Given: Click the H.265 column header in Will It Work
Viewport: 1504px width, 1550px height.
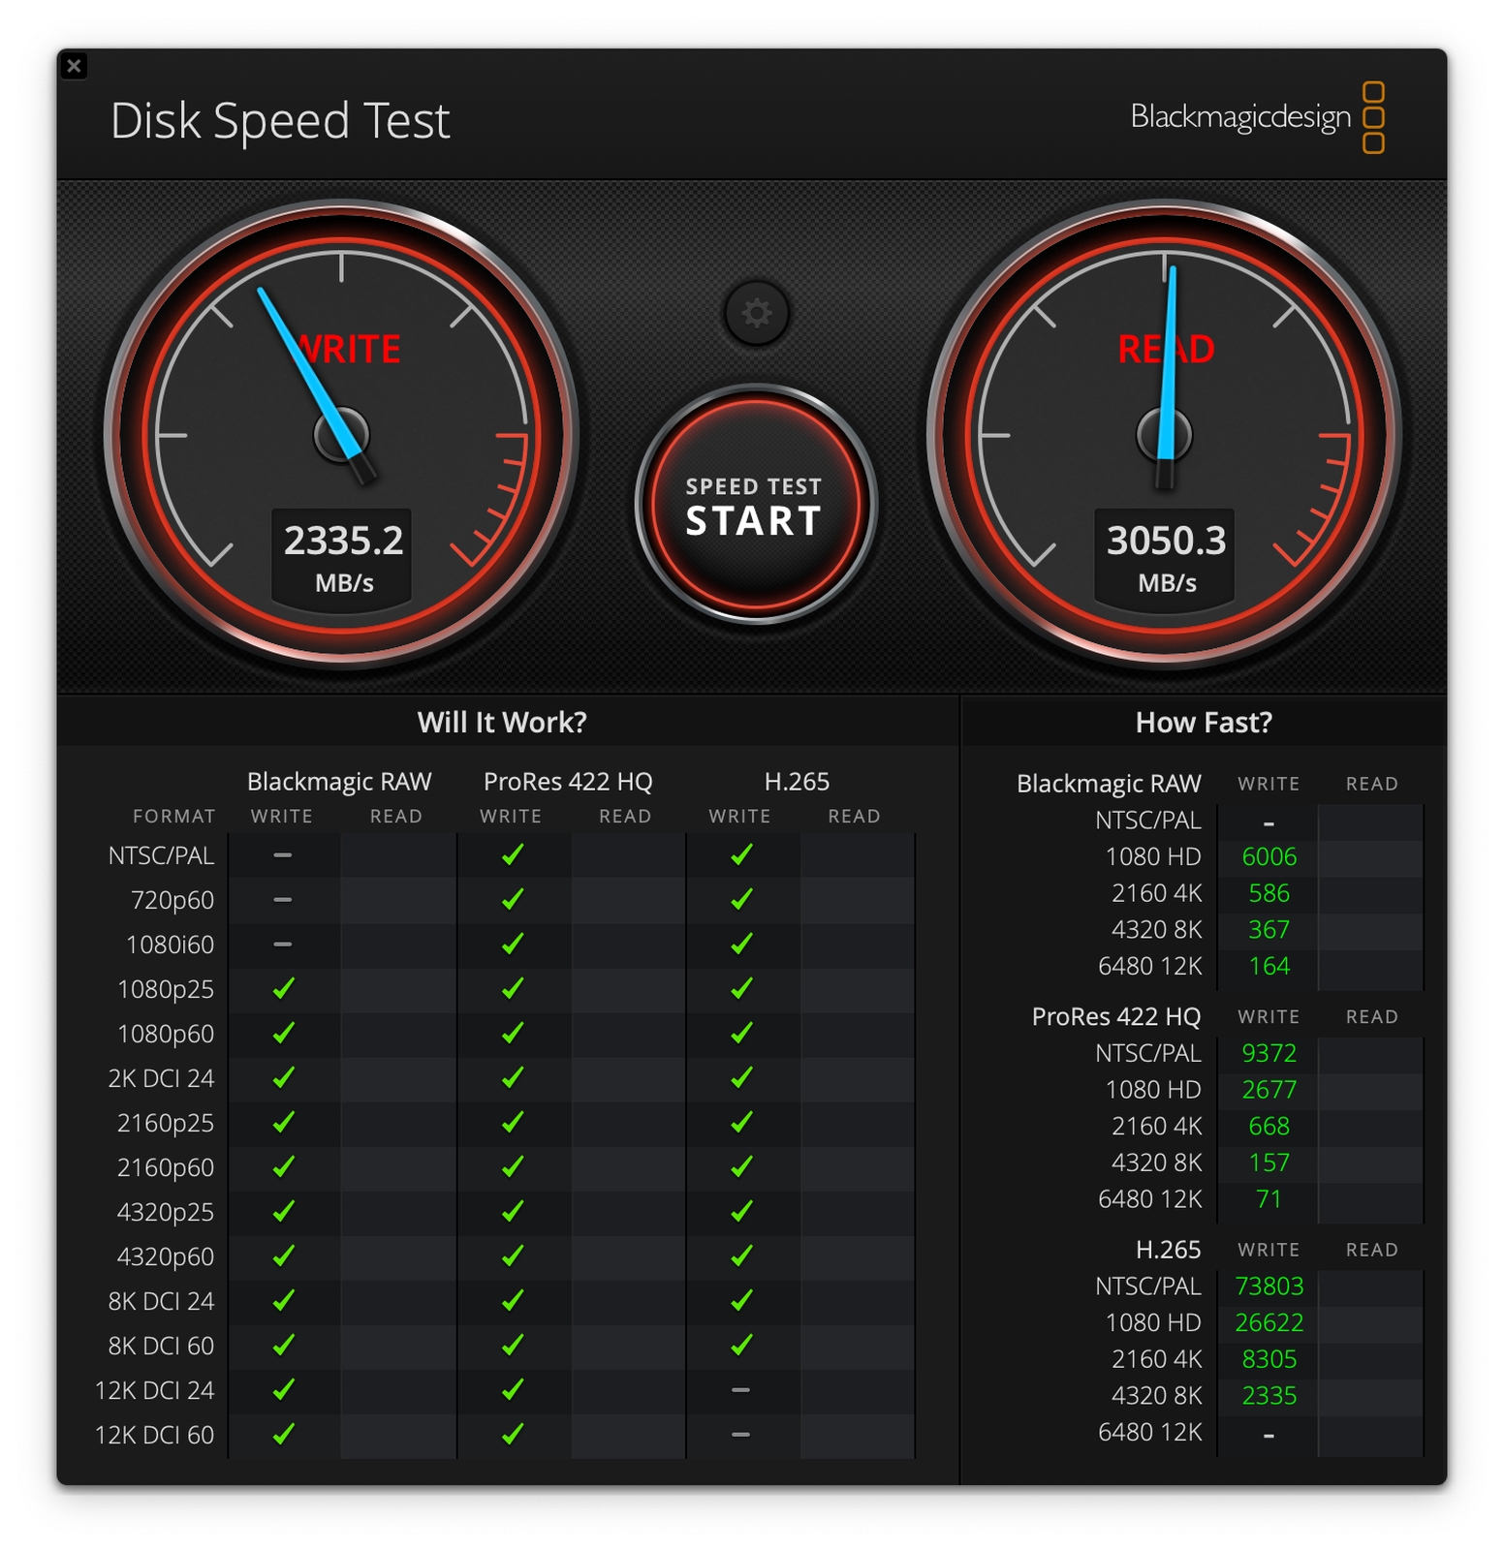Looking at the screenshot, I should tap(797, 782).
